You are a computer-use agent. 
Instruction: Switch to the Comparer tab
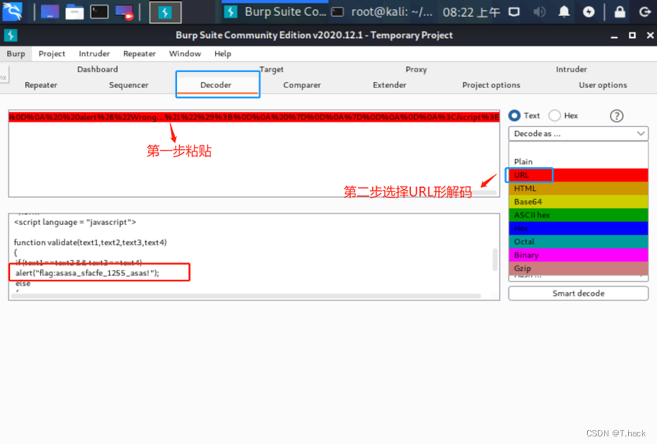click(302, 85)
